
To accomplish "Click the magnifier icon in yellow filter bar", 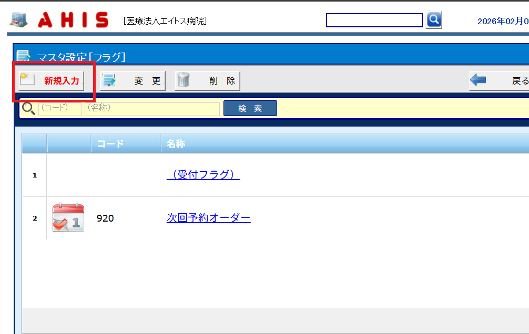I will (28, 109).
